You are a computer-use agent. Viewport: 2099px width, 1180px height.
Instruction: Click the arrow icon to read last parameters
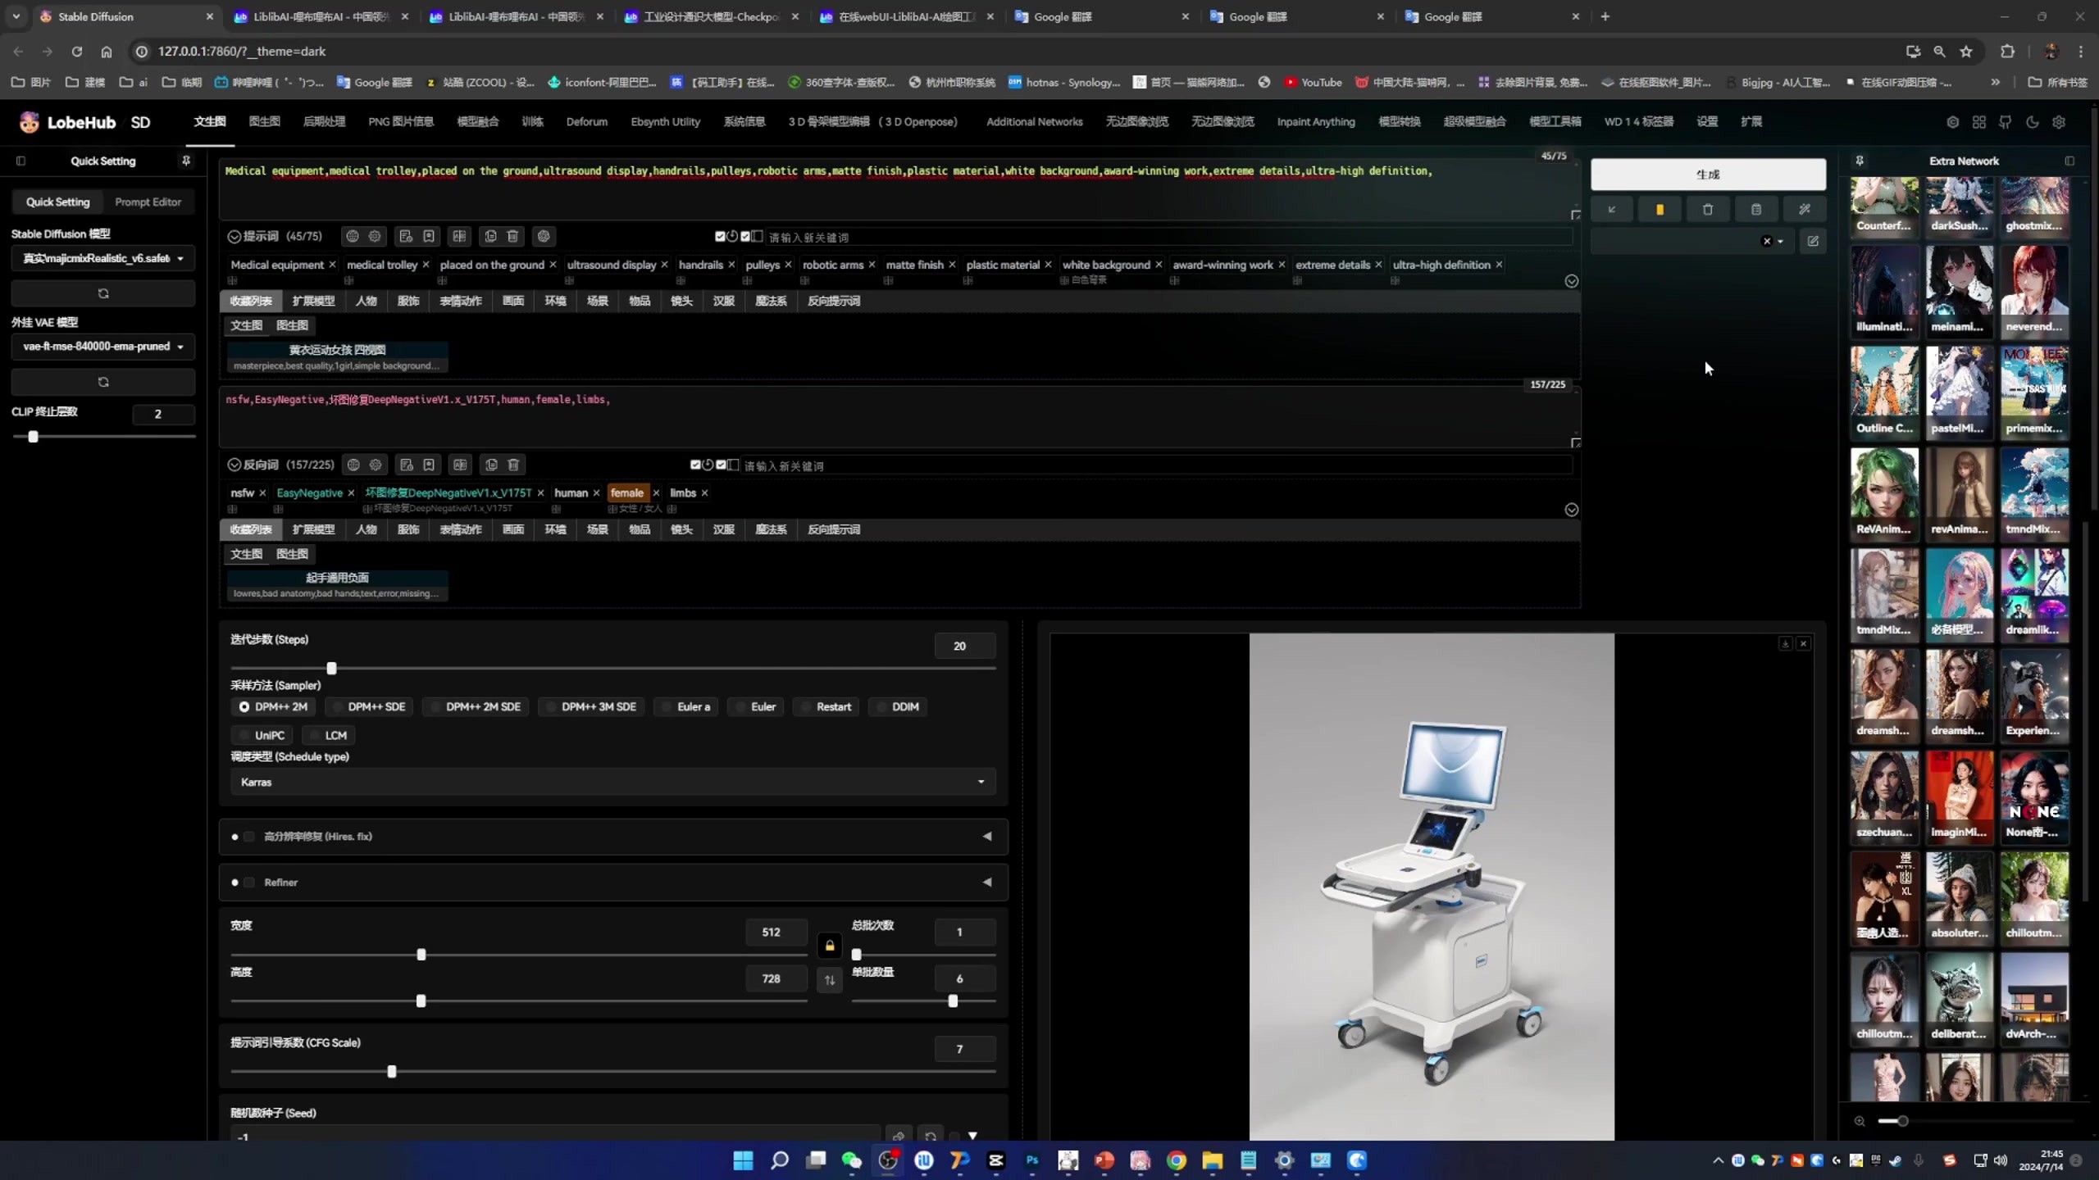[x=1611, y=210]
